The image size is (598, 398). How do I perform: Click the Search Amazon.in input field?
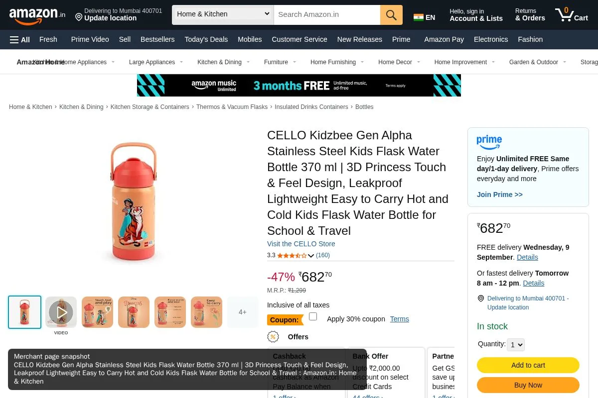click(327, 15)
